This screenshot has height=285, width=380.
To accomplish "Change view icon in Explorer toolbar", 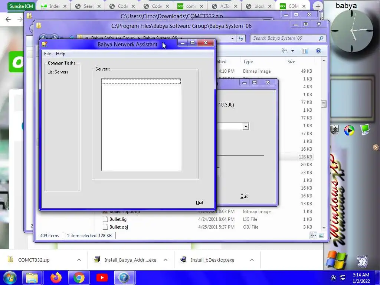I will [x=285, y=50].
